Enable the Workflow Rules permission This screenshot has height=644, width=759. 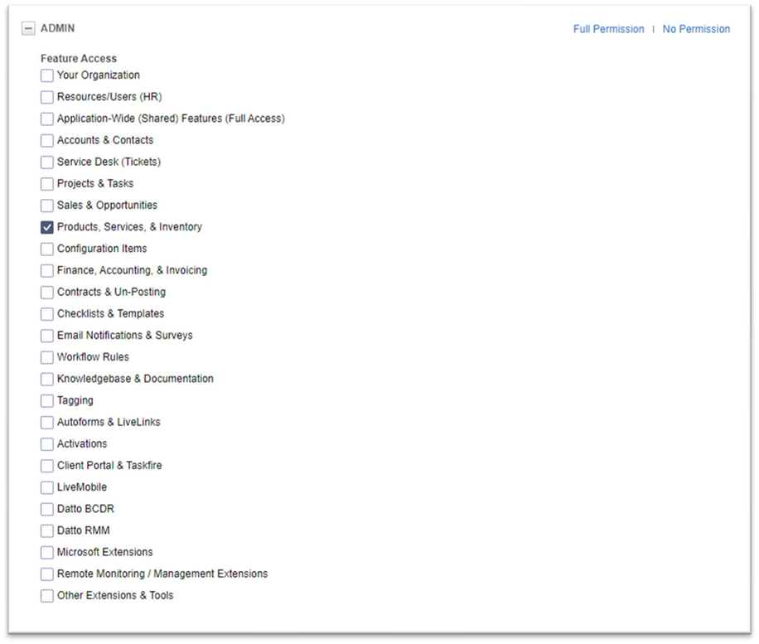pyautogui.click(x=46, y=356)
